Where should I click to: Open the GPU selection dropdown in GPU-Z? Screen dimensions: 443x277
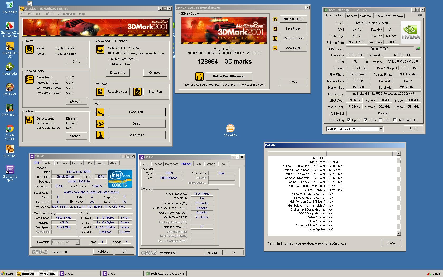[381, 129]
